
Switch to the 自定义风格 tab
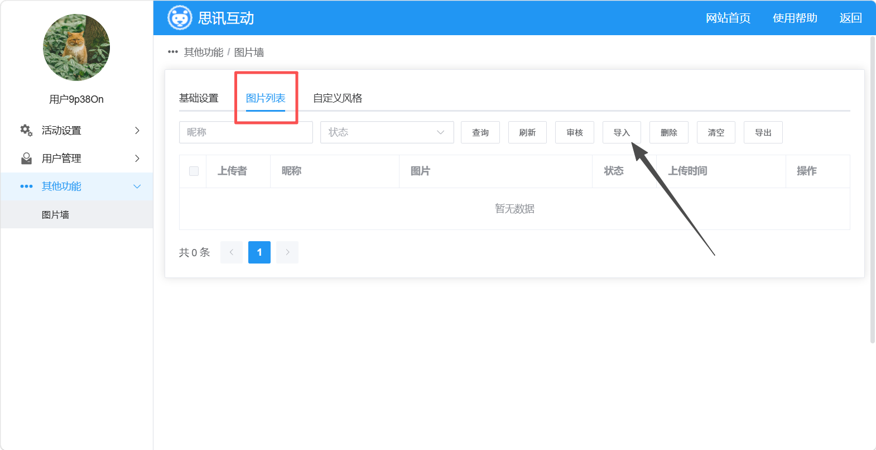[338, 98]
